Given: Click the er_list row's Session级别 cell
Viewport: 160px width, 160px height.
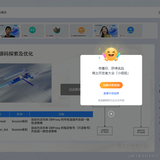Looking at the screenshot, I should click(x=19, y=129).
